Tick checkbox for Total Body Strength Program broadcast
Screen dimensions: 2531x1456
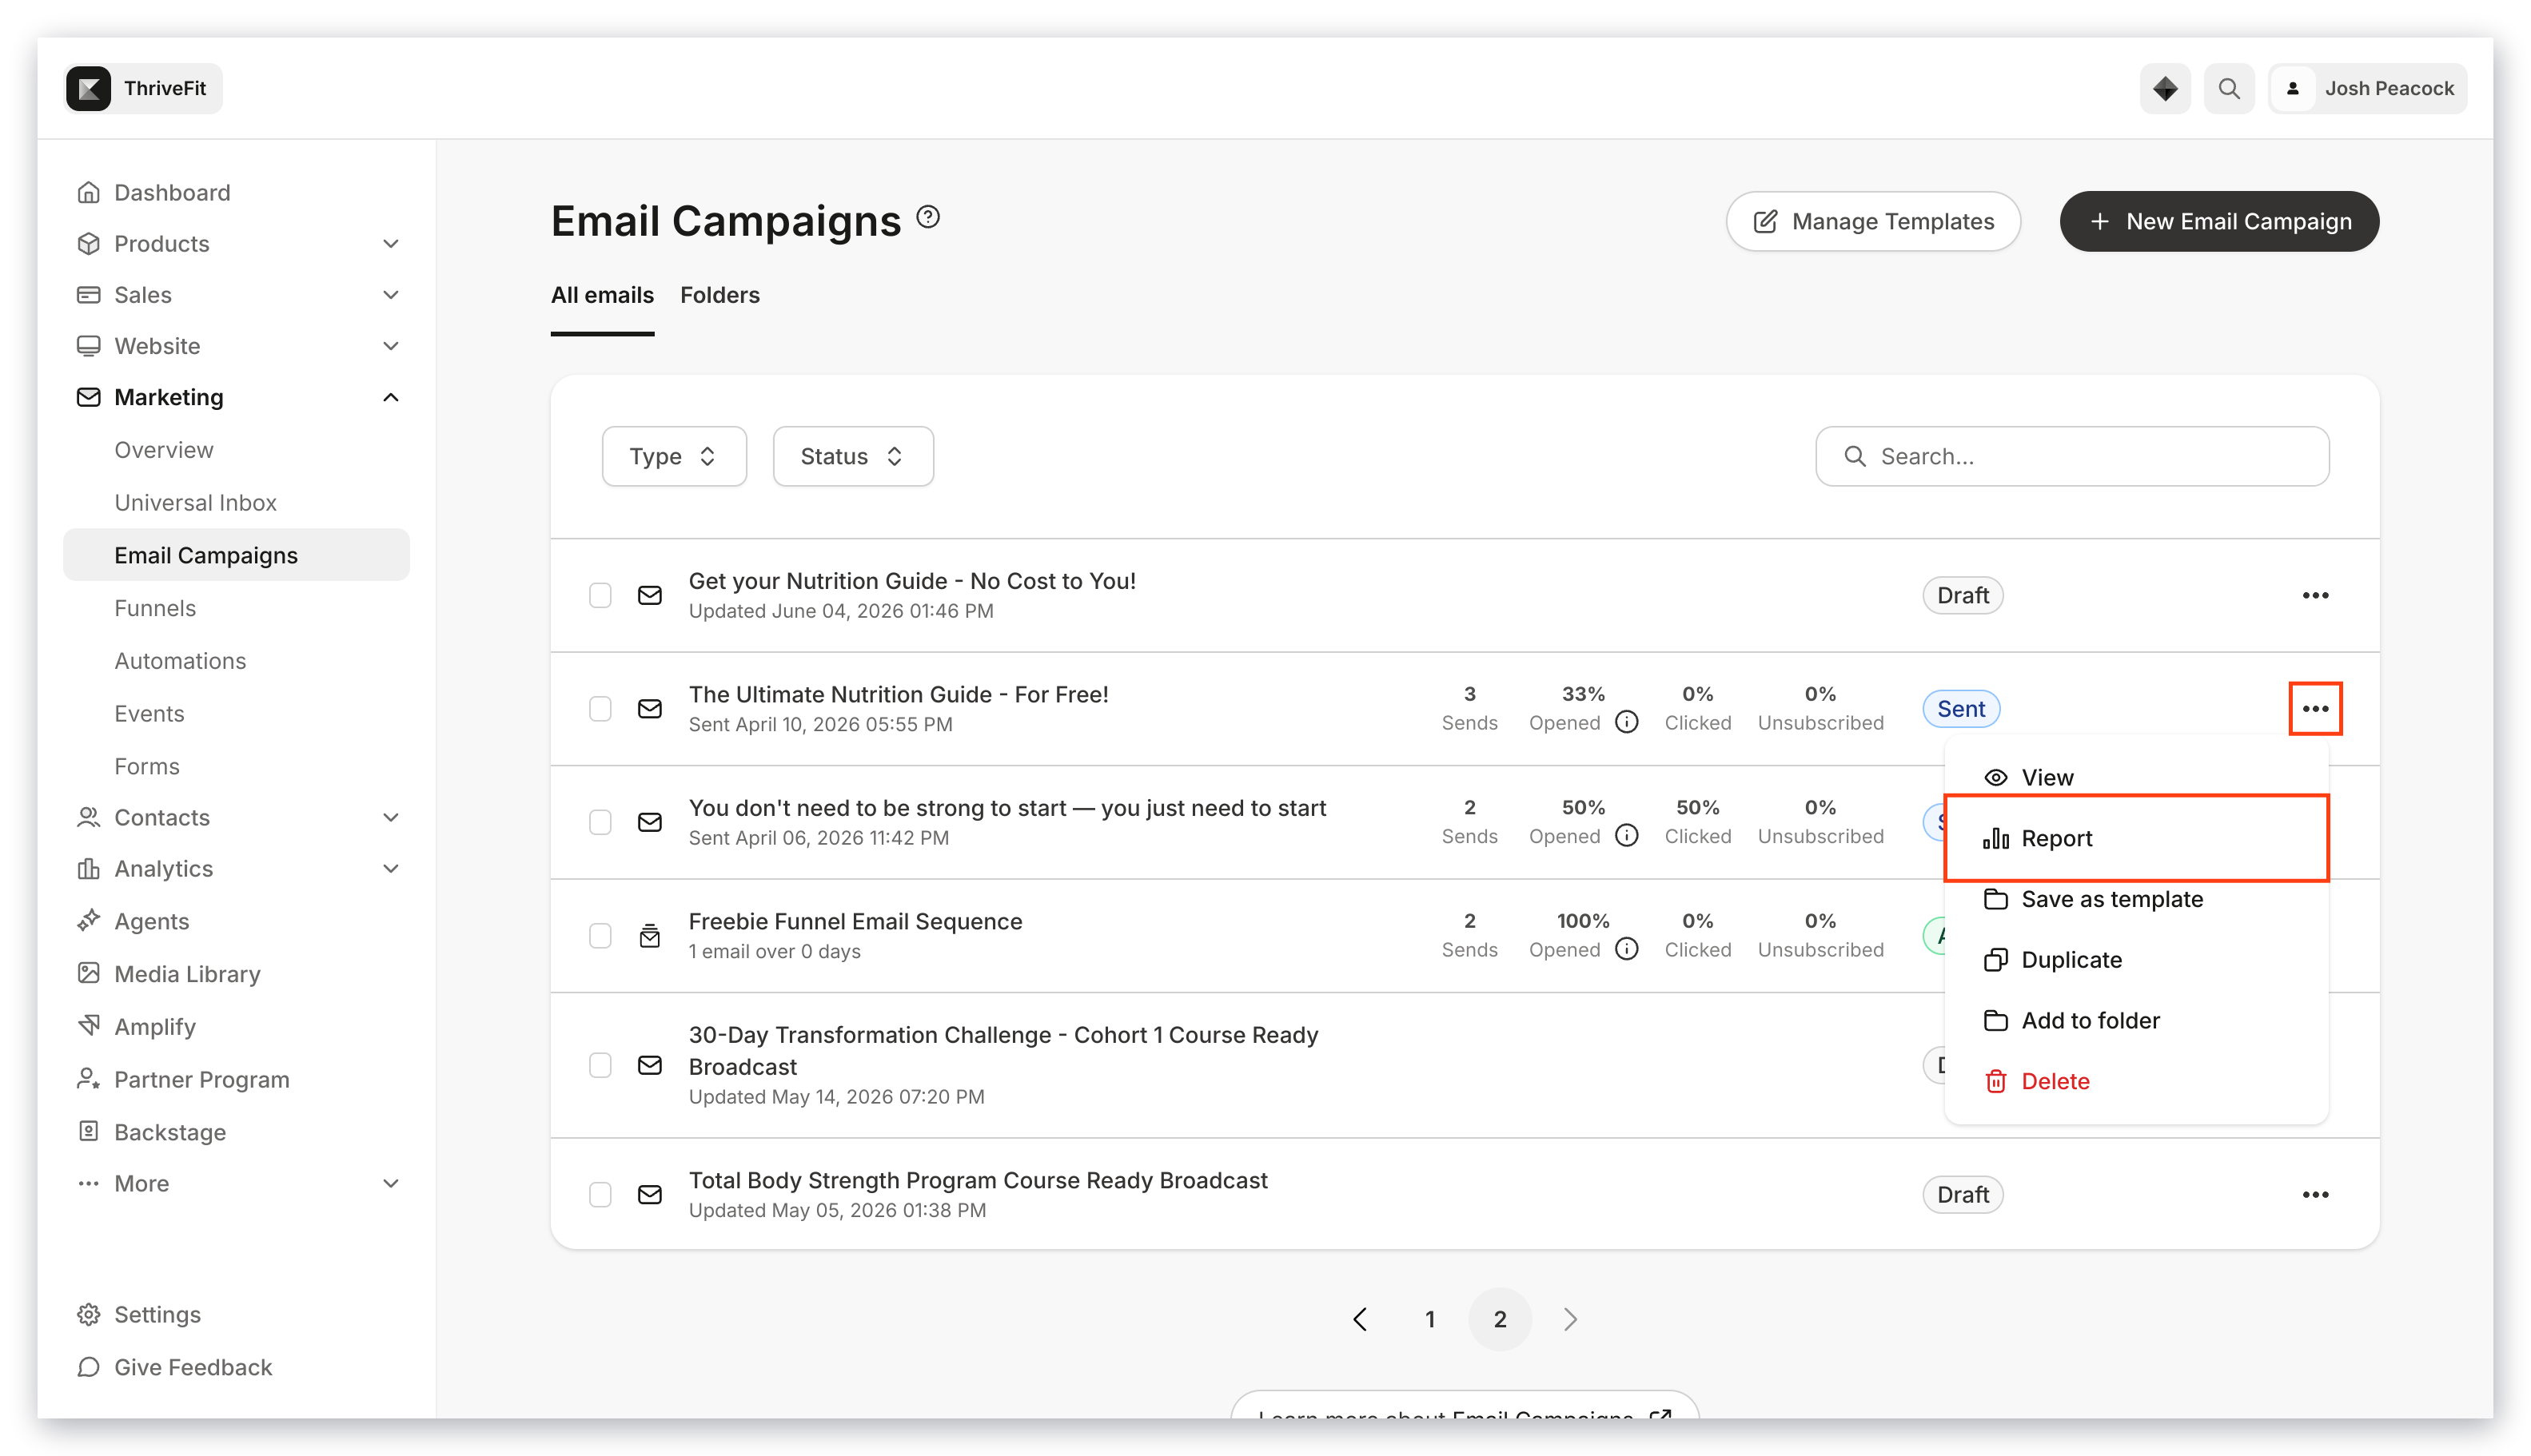[x=600, y=1194]
